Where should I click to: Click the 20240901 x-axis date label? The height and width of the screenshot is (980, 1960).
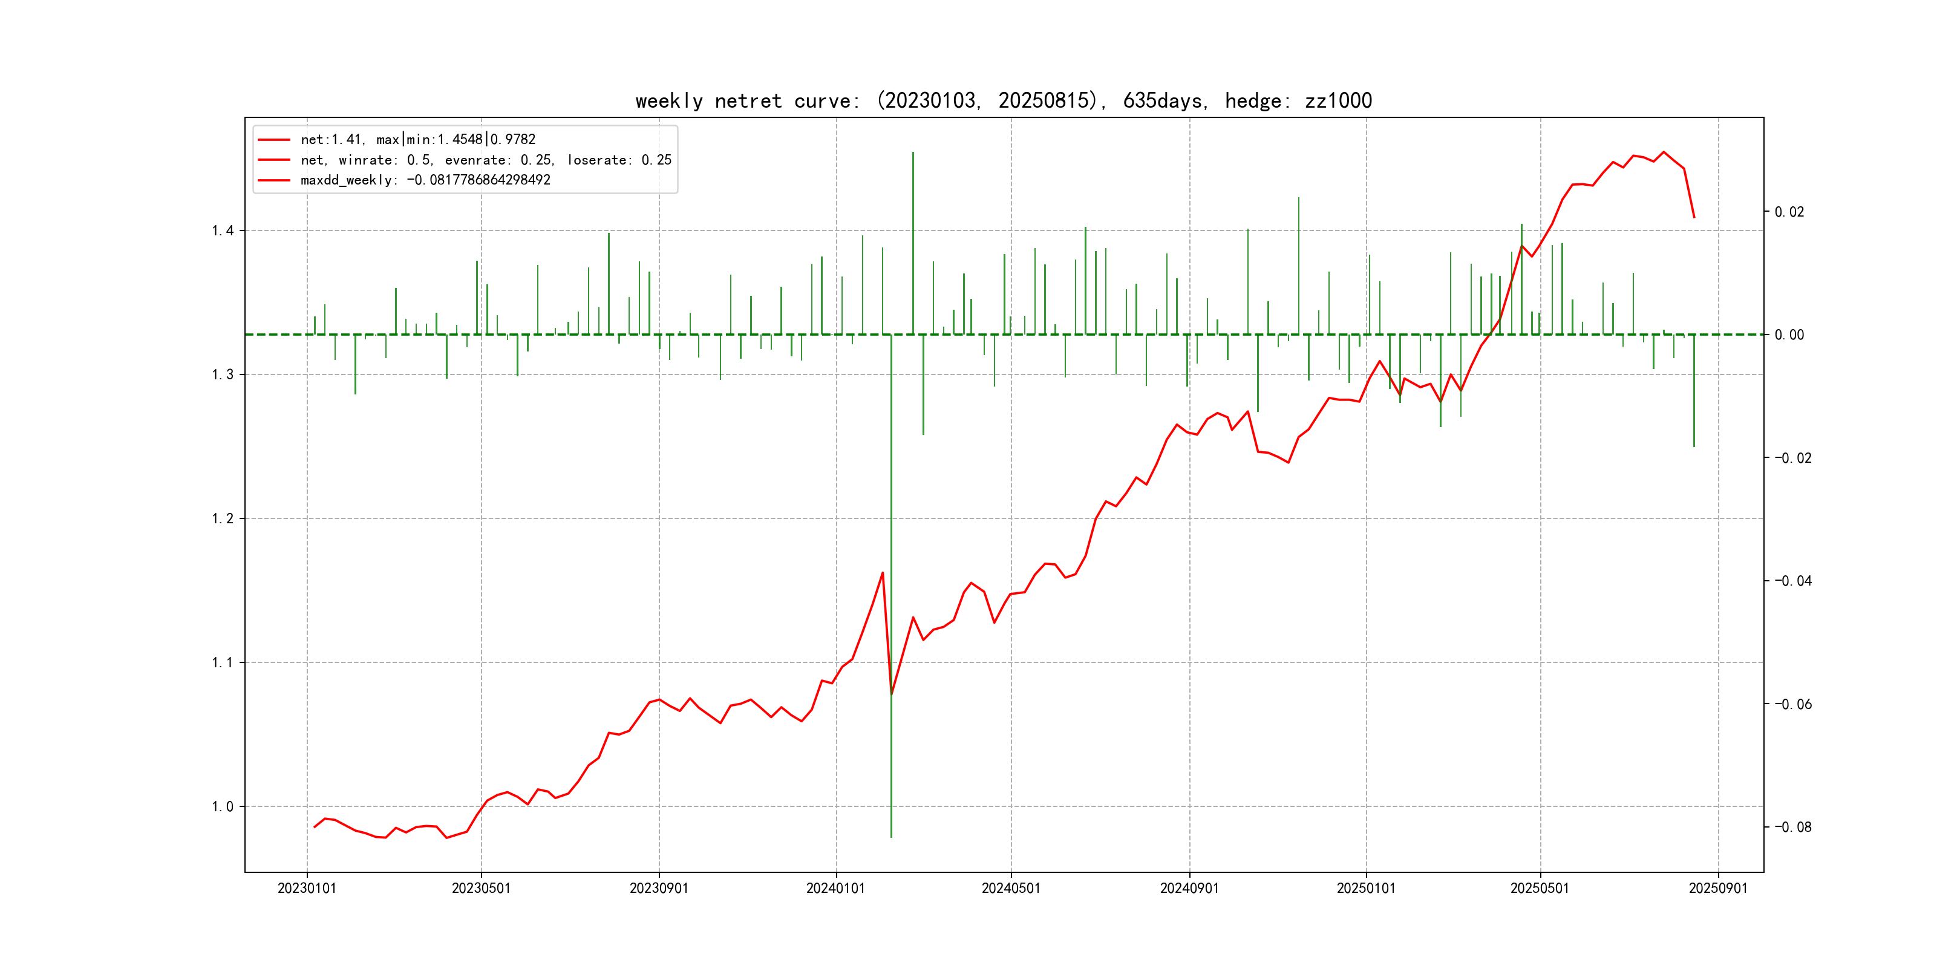[x=1189, y=889]
